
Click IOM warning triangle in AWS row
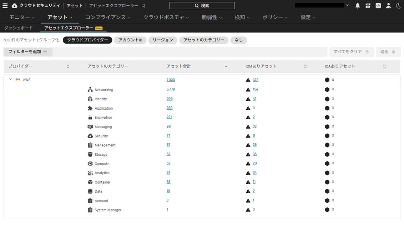248,80
